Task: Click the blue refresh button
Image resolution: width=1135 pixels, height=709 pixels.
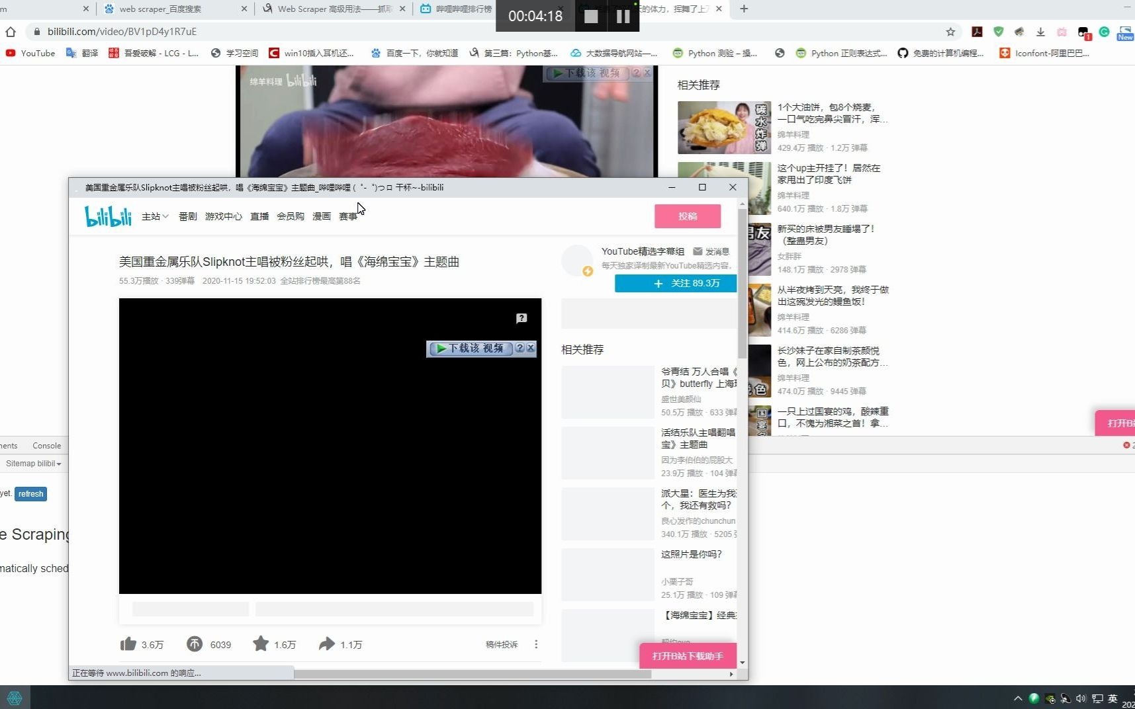Action: [30, 494]
